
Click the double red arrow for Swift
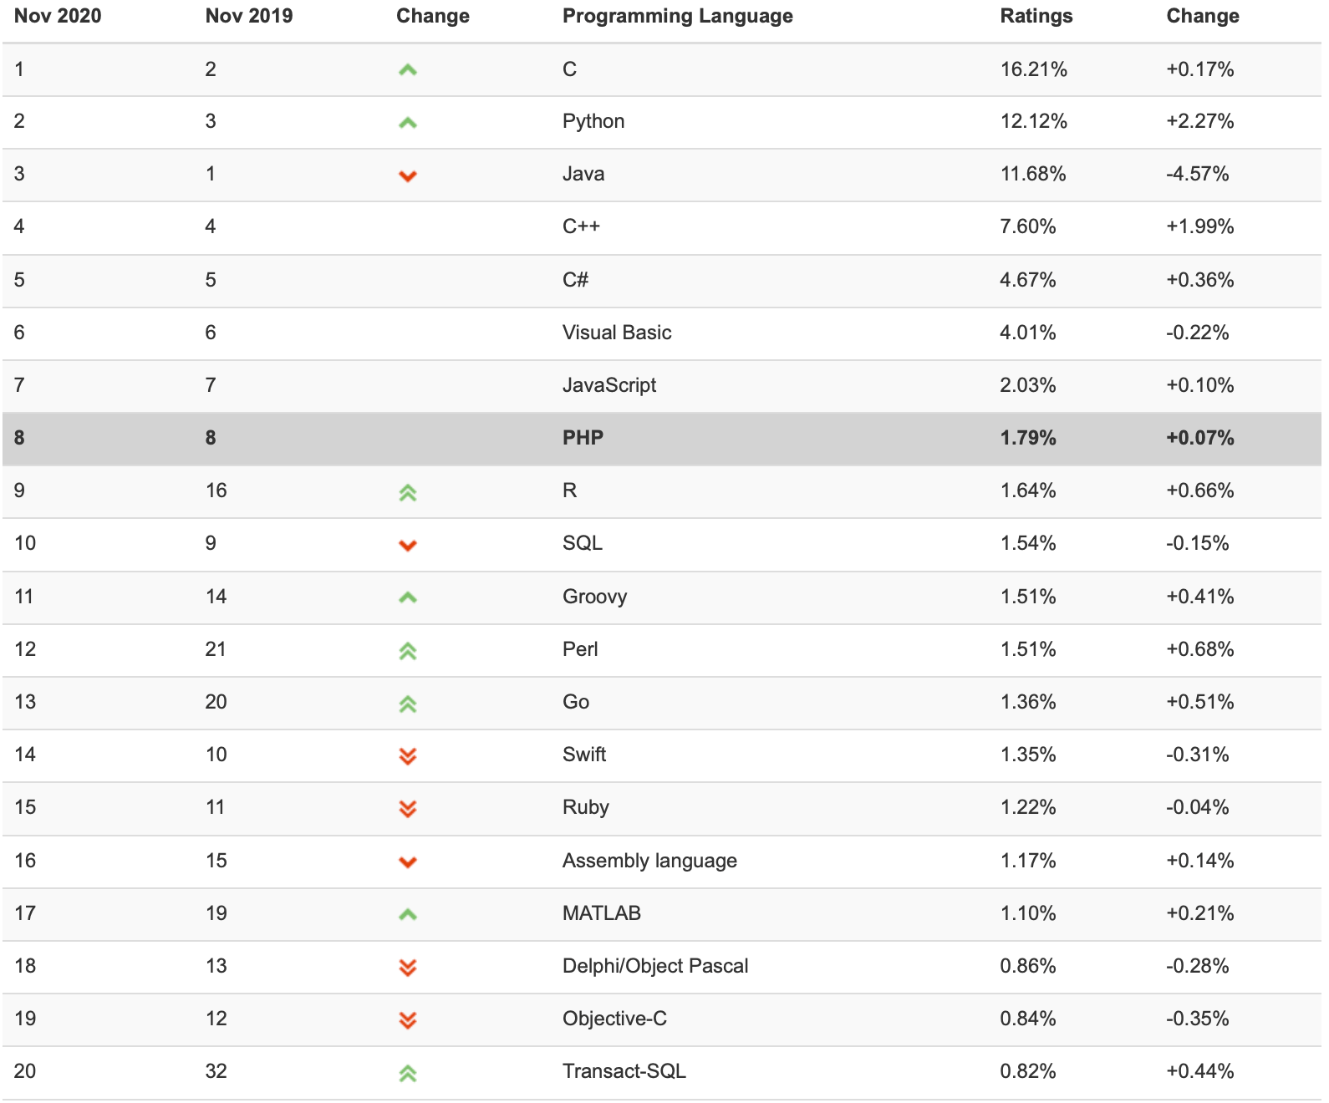[408, 756]
